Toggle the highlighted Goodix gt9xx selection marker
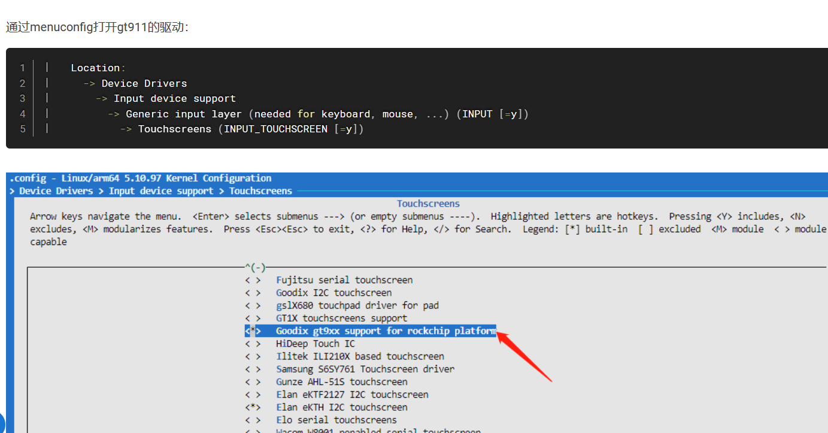The width and height of the screenshot is (828, 433). 253,331
